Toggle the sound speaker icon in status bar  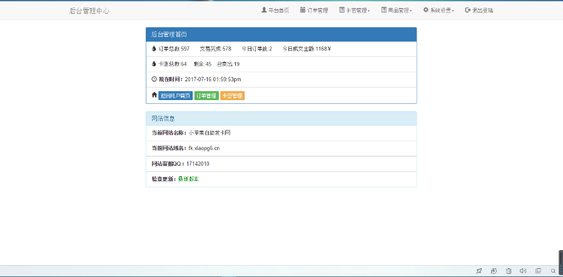point(523,271)
